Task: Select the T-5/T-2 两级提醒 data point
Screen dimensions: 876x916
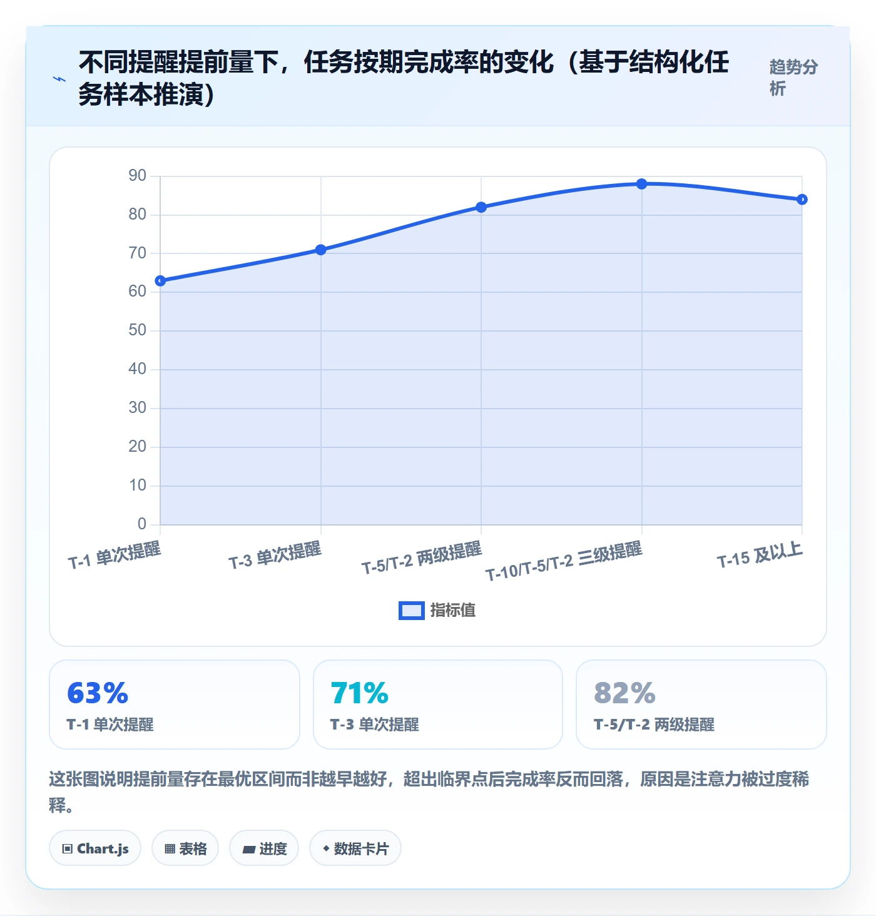Action: click(x=481, y=207)
